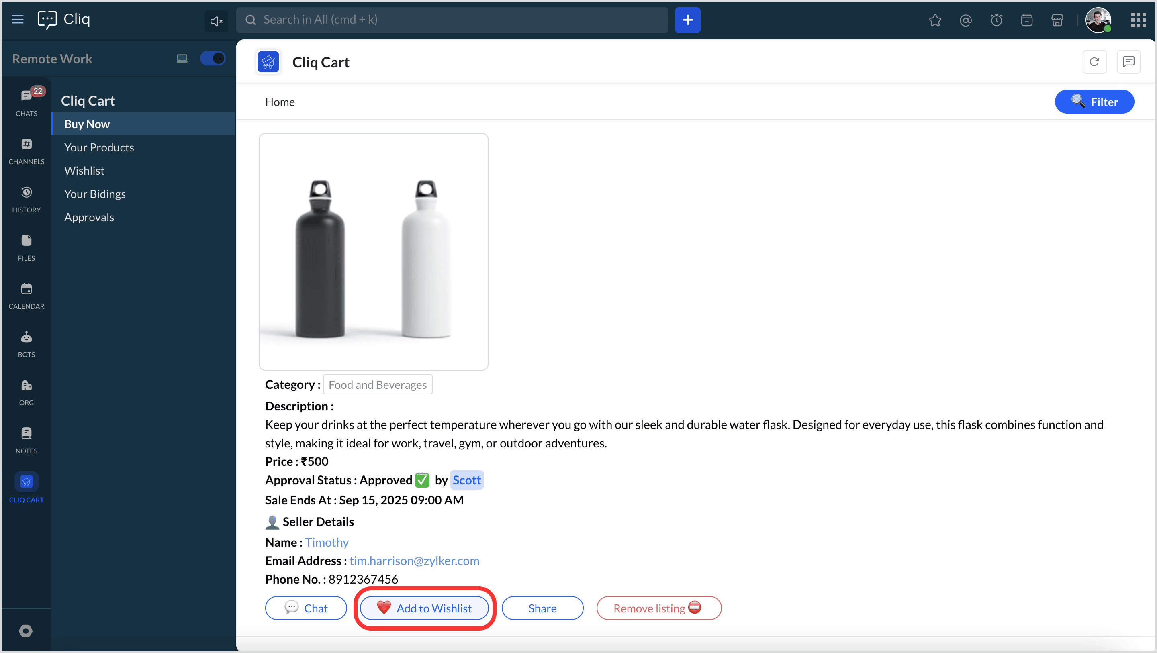
Task: Click the Remove listing button
Action: (658, 608)
